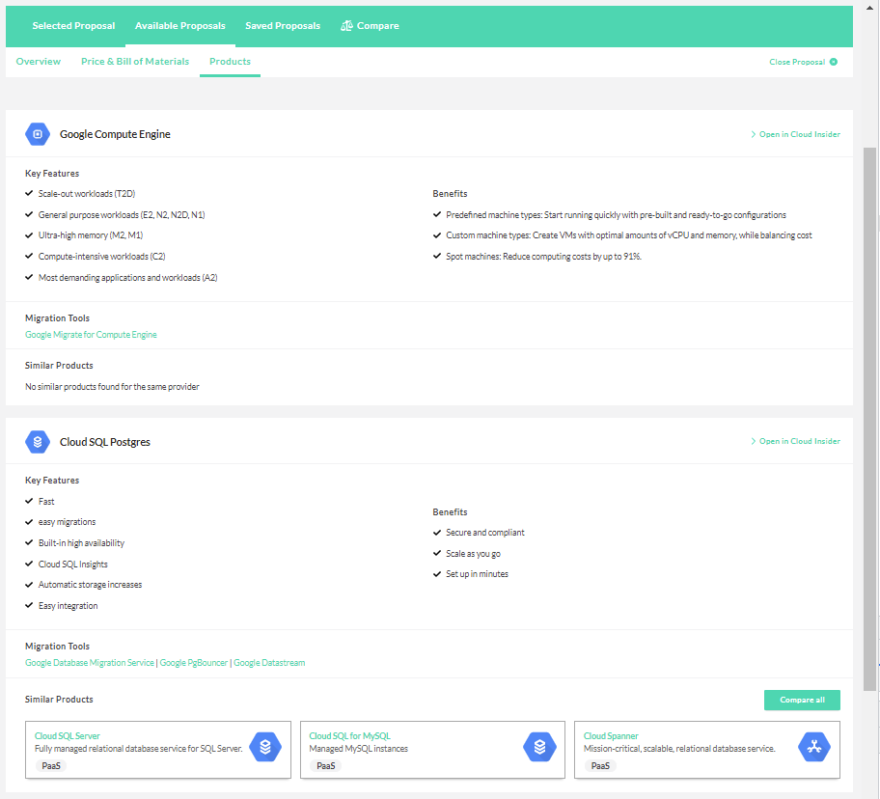Click 'Fully managed relational database service for SQL Server.'
Image resolution: width=880 pixels, height=799 pixels.
(139, 749)
